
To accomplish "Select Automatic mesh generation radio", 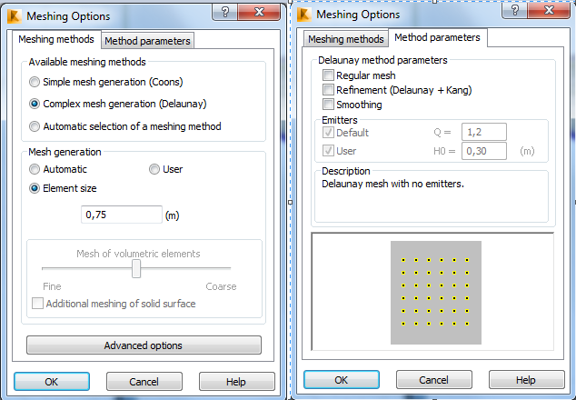I will [x=35, y=169].
